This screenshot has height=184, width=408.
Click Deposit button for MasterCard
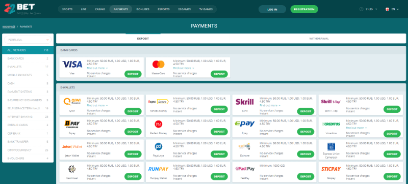(x=219, y=74)
